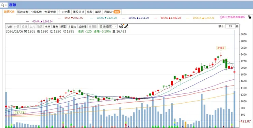Click the 3000 price axis label

point(243,34)
